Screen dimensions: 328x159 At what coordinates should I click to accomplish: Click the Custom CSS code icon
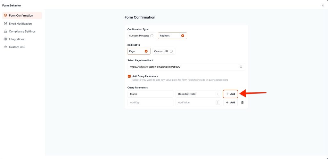(x=5, y=47)
